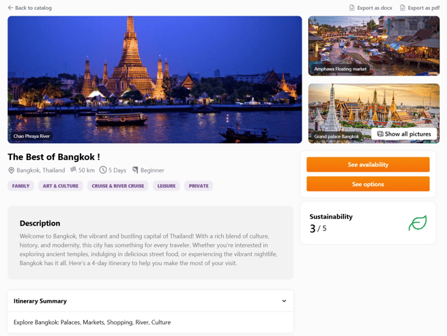The width and height of the screenshot is (447, 336).
Task: Click the green sustainability leaf icon
Action: [417, 223]
